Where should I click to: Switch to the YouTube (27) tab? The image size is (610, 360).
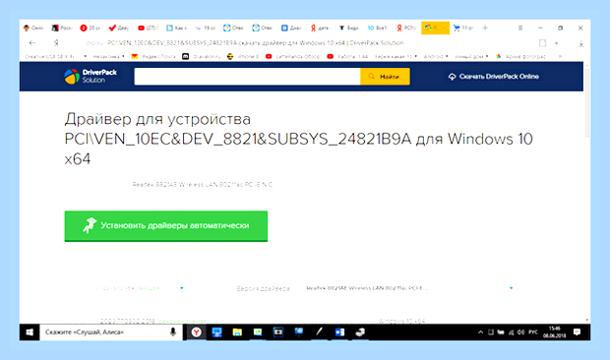149,28
